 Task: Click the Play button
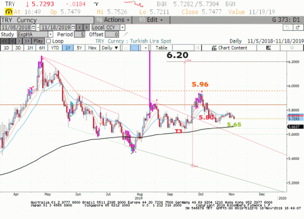38,41
